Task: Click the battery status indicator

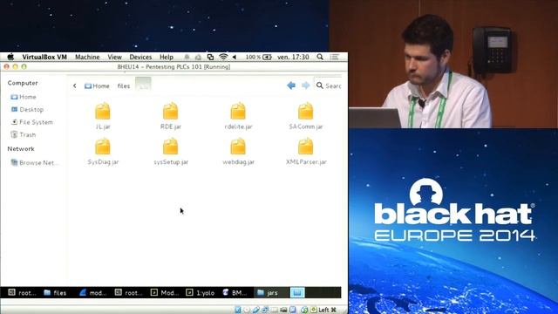Action: point(259,57)
